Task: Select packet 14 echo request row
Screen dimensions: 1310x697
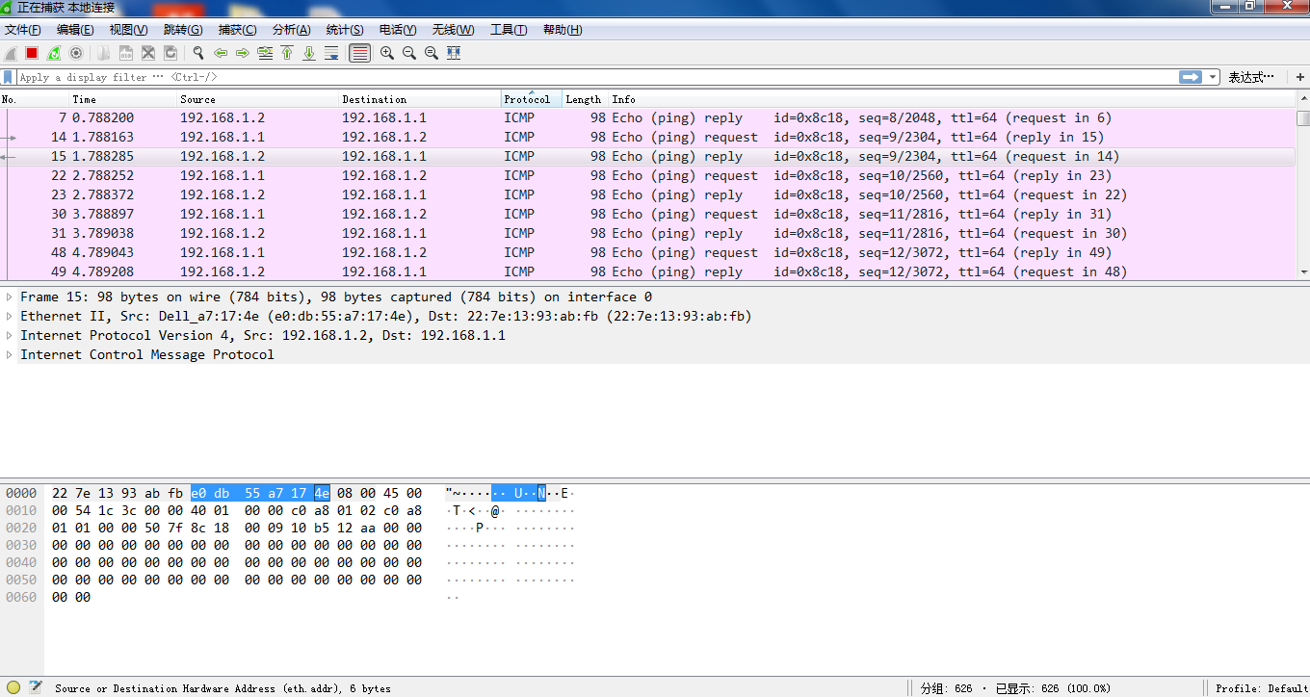Action: coord(647,138)
